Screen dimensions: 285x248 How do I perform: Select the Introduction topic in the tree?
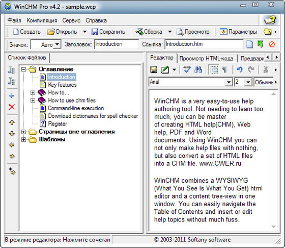tap(62, 77)
